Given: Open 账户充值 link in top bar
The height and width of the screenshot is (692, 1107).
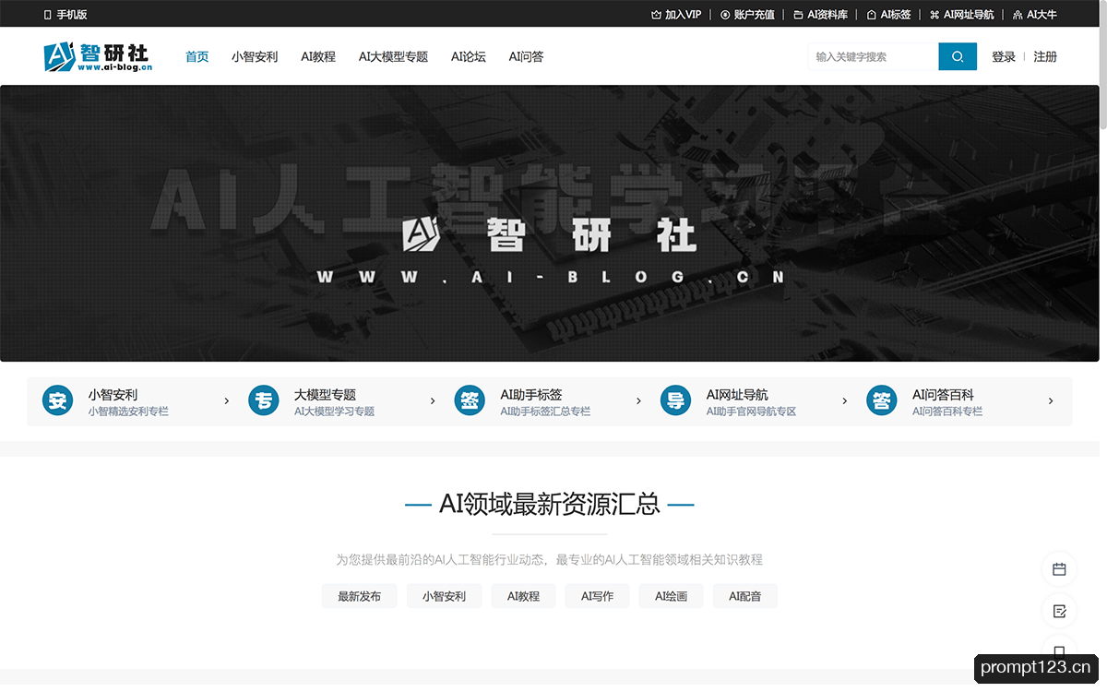Looking at the screenshot, I should (747, 15).
